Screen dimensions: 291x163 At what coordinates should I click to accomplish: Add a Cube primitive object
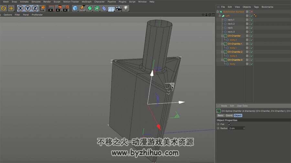[75, 8]
